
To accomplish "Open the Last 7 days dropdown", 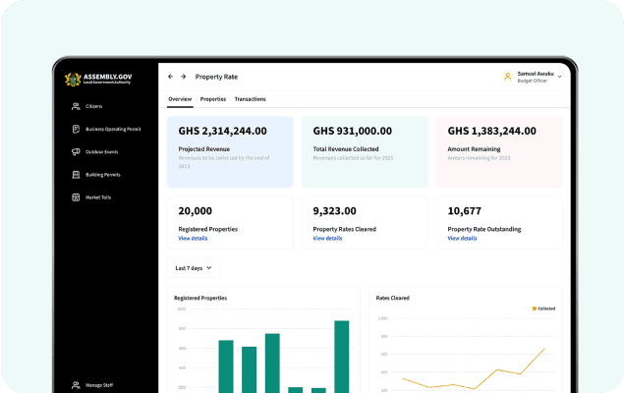I will pyautogui.click(x=194, y=268).
